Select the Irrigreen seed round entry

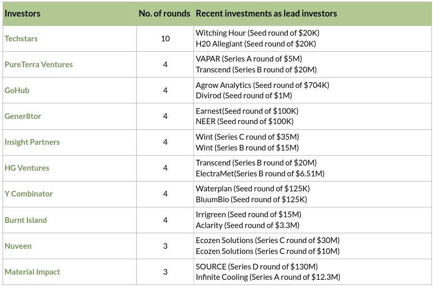coord(248,214)
